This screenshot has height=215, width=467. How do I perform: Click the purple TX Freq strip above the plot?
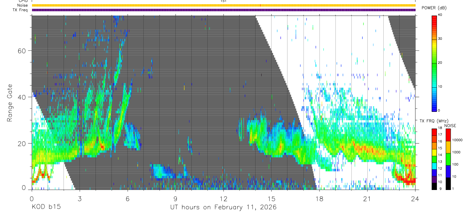[224, 10]
